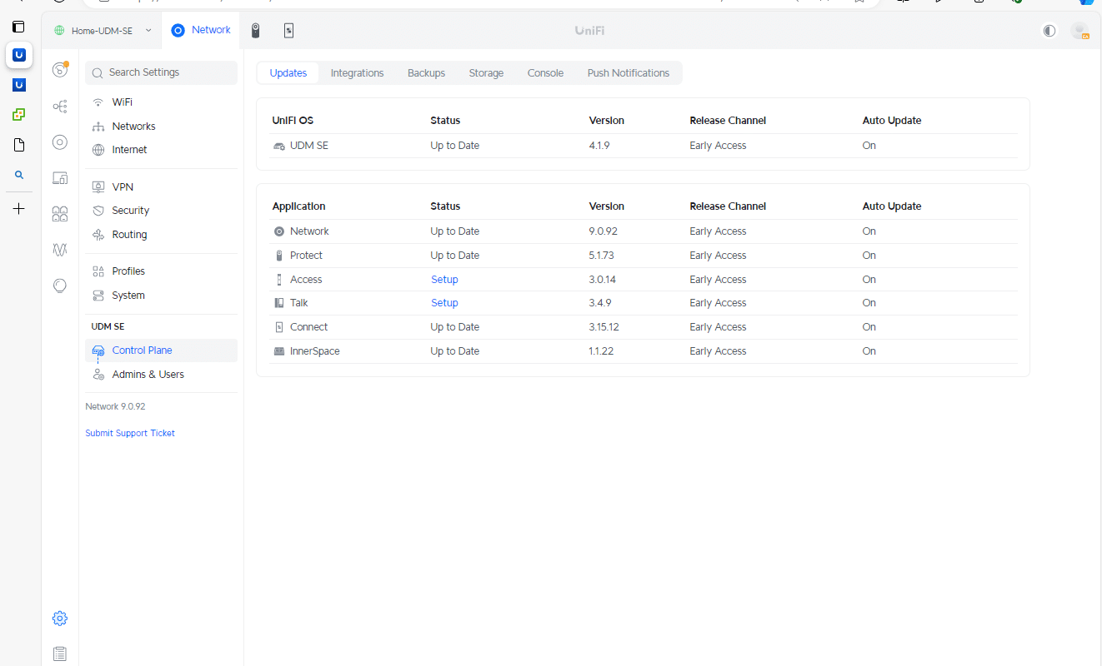The height and width of the screenshot is (666, 1102).
Task: Switch to Protect application icon in header
Action: pos(256,31)
